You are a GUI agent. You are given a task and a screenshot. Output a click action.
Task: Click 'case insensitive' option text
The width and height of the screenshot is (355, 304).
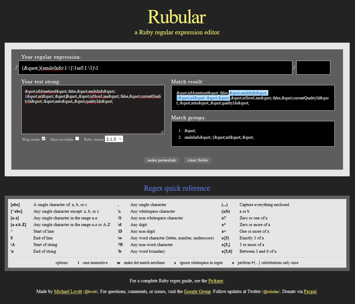(x=95, y=263)
